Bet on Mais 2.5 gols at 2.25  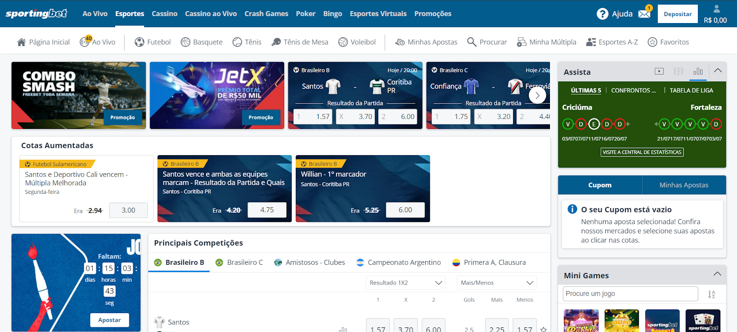click(497, 326)
